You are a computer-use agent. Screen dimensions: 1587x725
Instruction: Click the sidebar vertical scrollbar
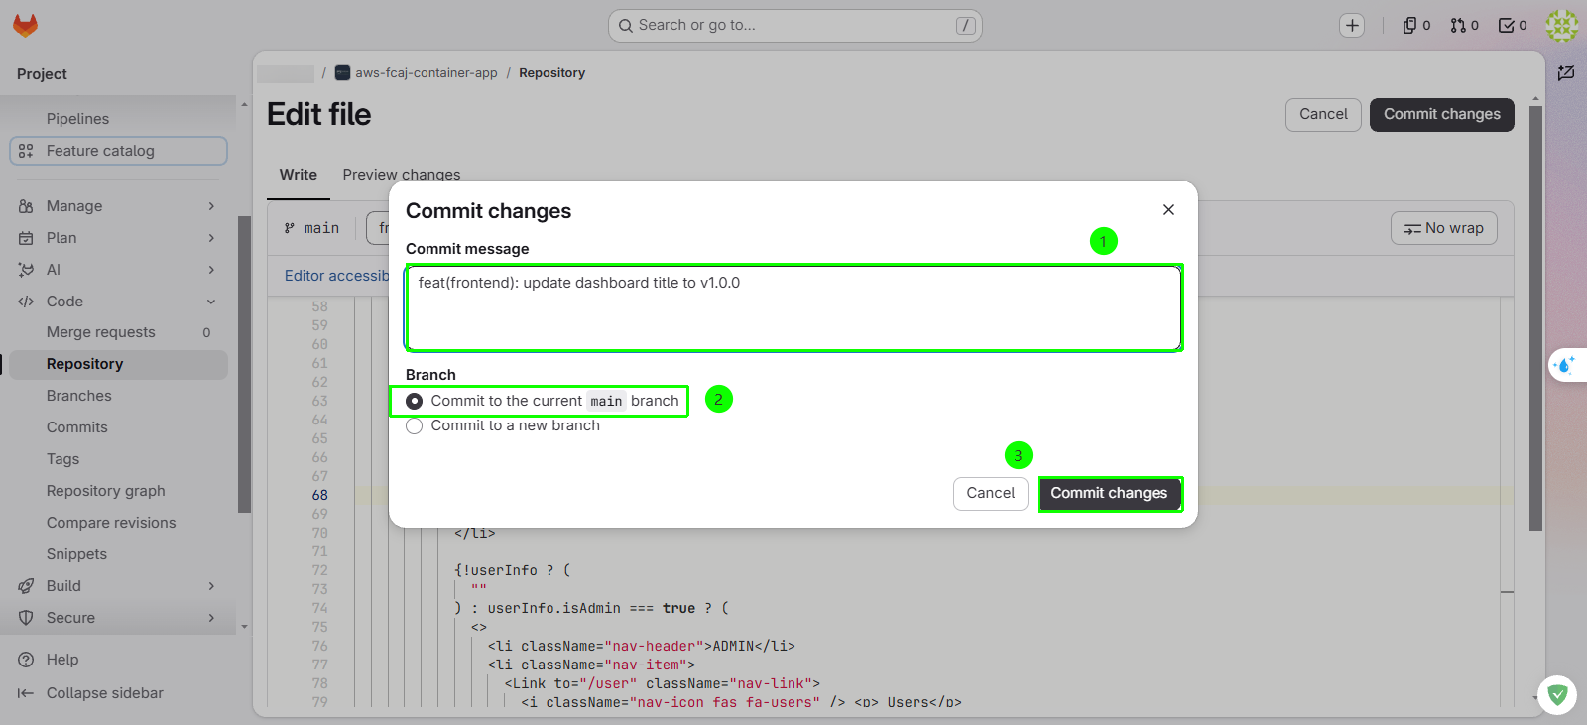244,365
